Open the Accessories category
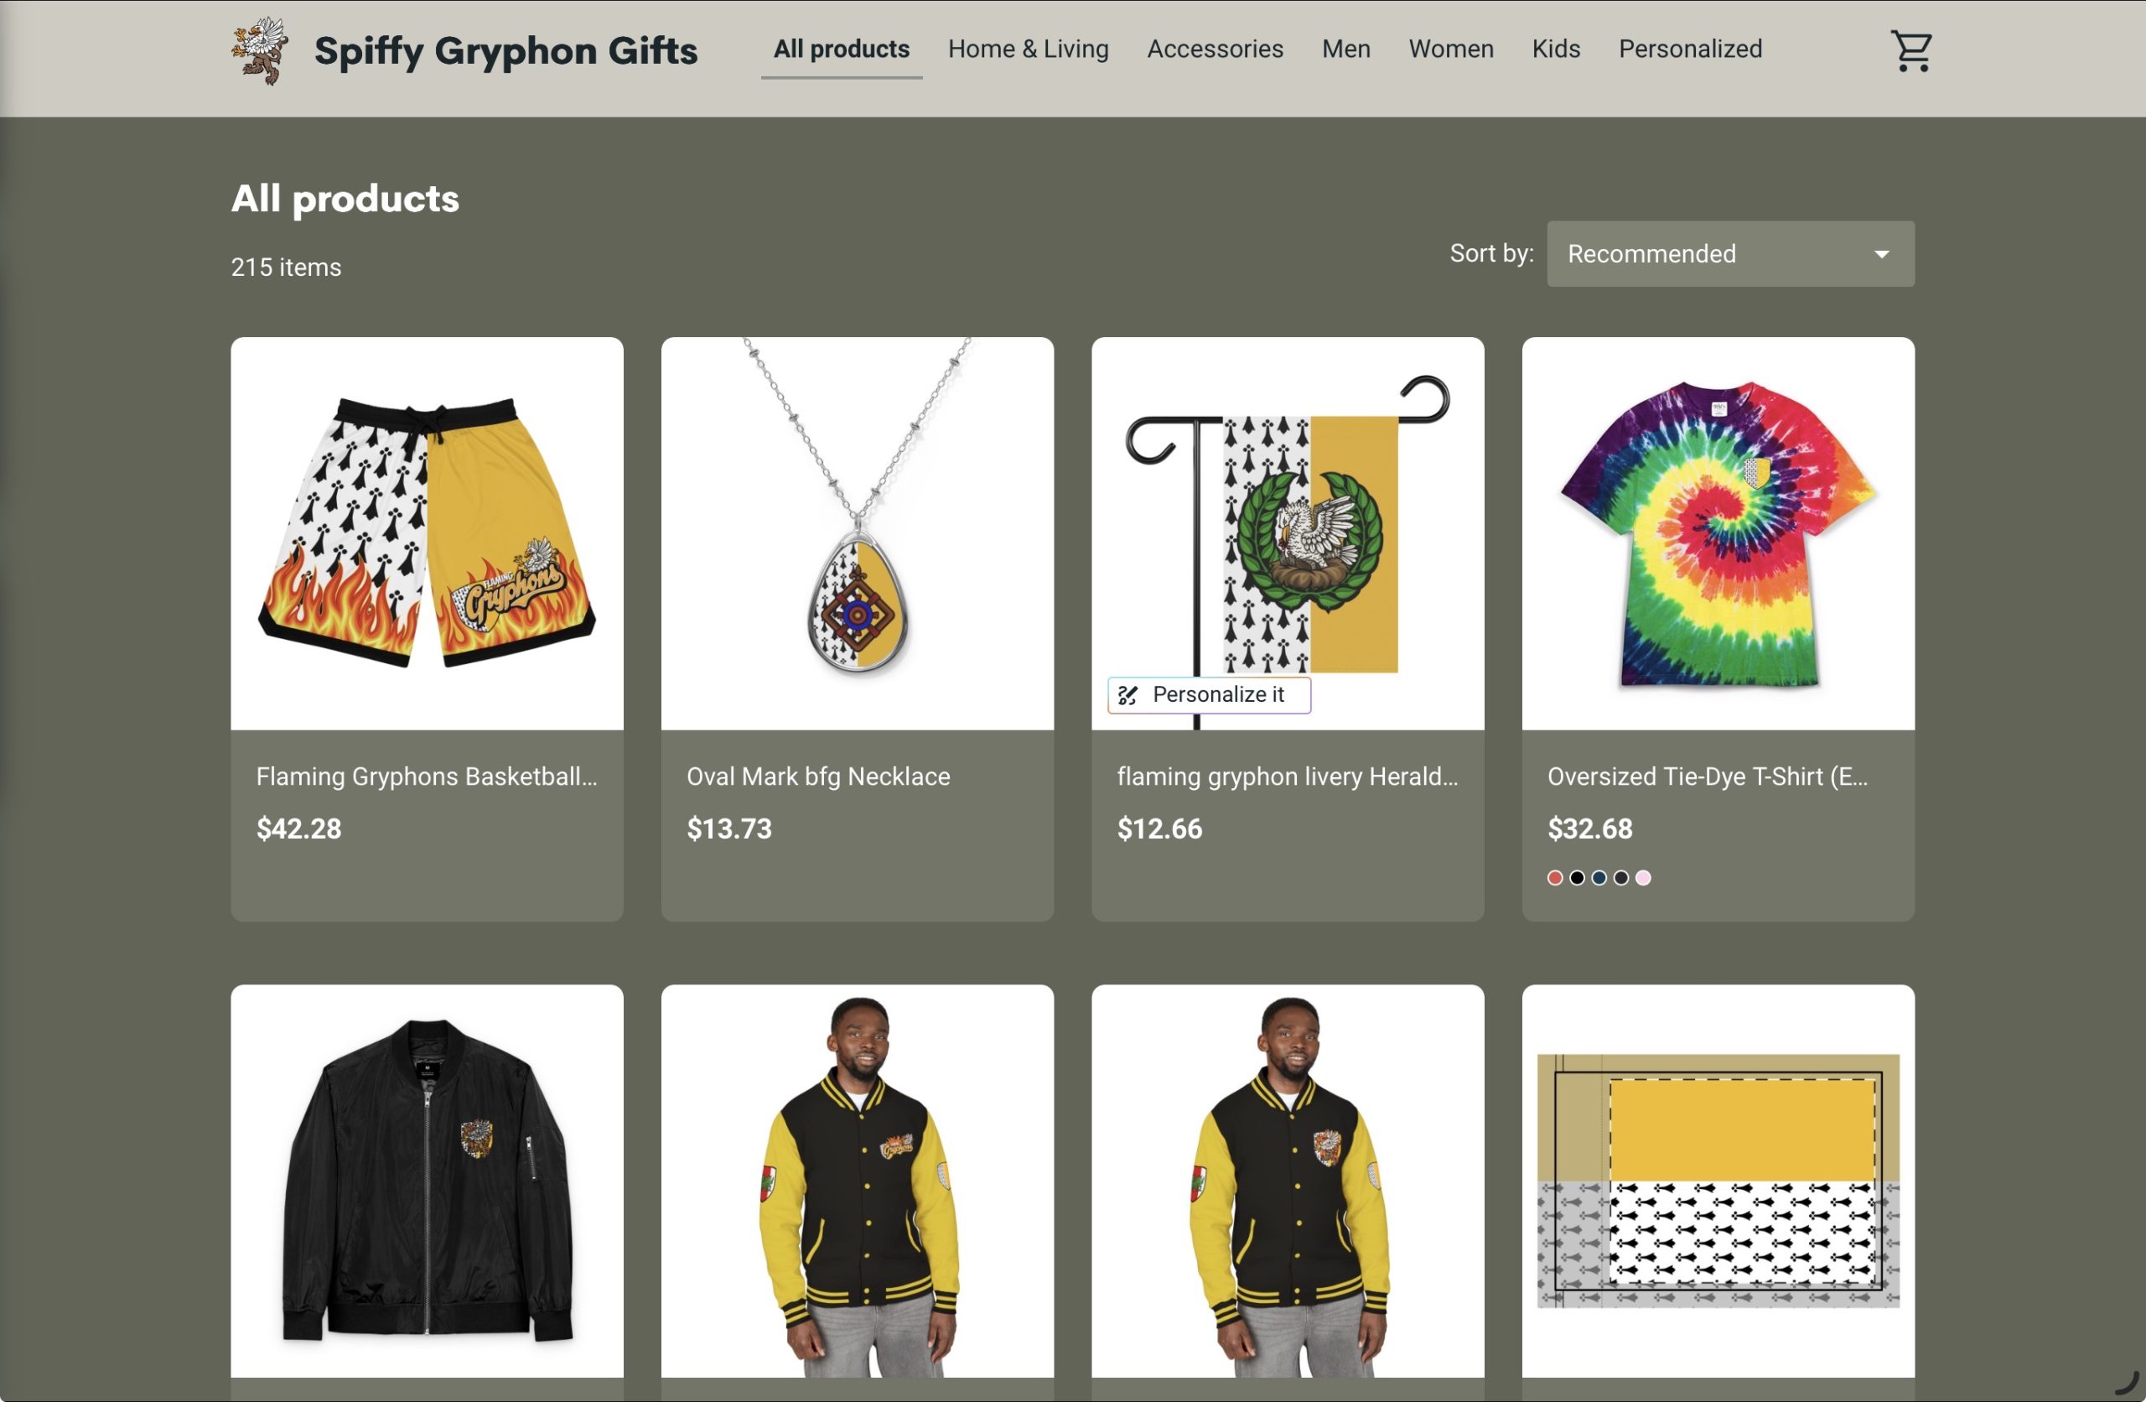2146x1402 pixels. 1215,49
